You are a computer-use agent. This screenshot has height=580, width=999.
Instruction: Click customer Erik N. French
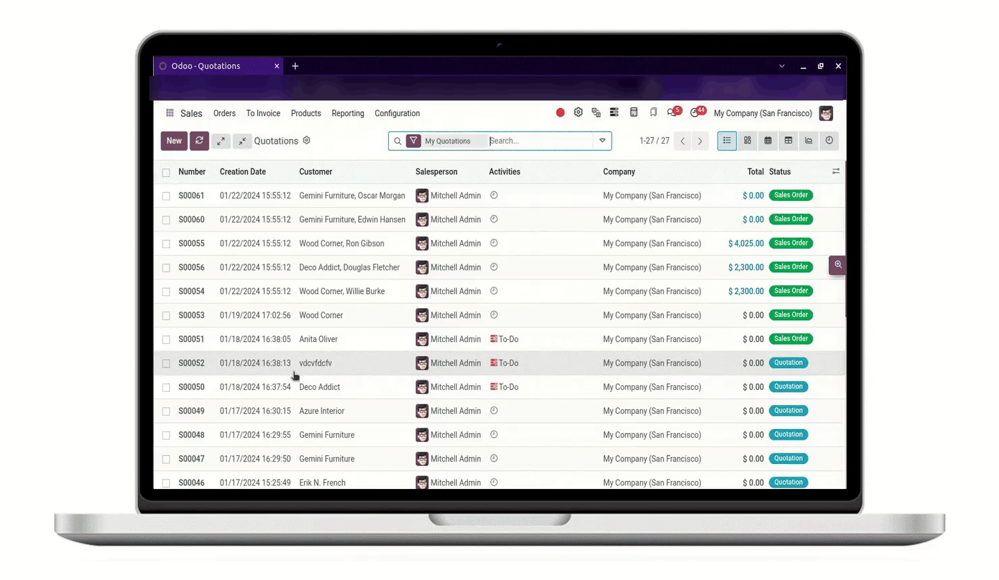(322, 482)
